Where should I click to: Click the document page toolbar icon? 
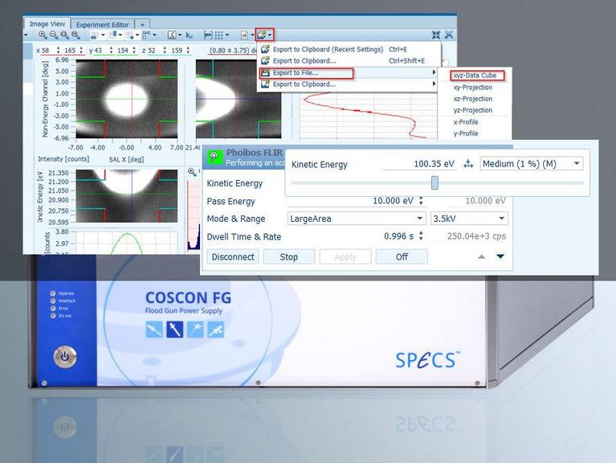(244, 35)
